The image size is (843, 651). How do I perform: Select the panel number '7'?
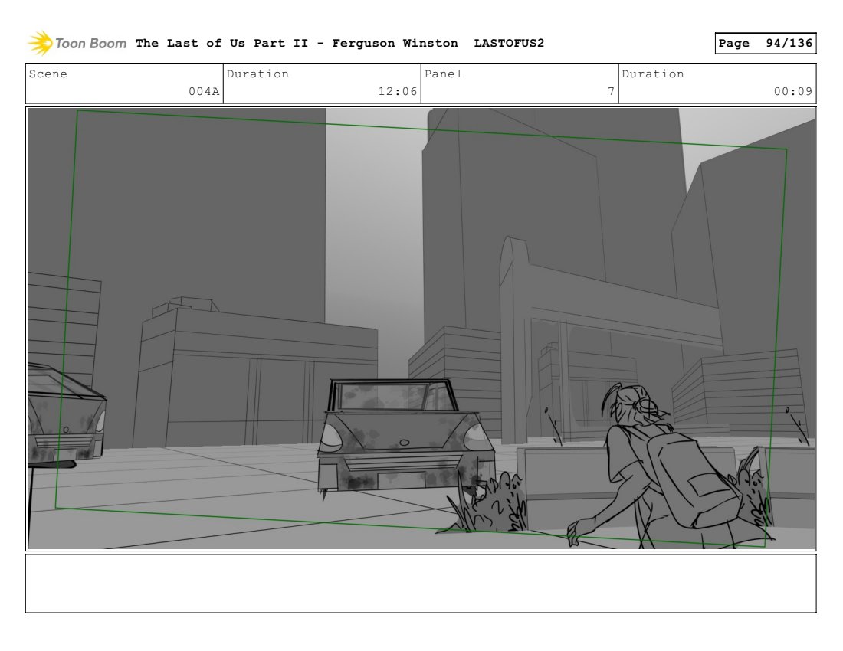pos(611,91)
